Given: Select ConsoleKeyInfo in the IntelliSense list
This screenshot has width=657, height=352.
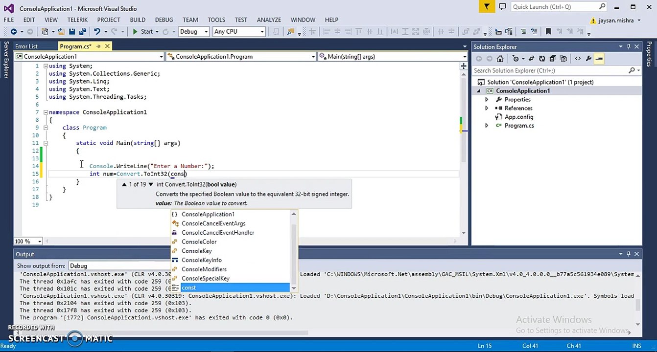Looking at the screenshot, I should point(230,260).
